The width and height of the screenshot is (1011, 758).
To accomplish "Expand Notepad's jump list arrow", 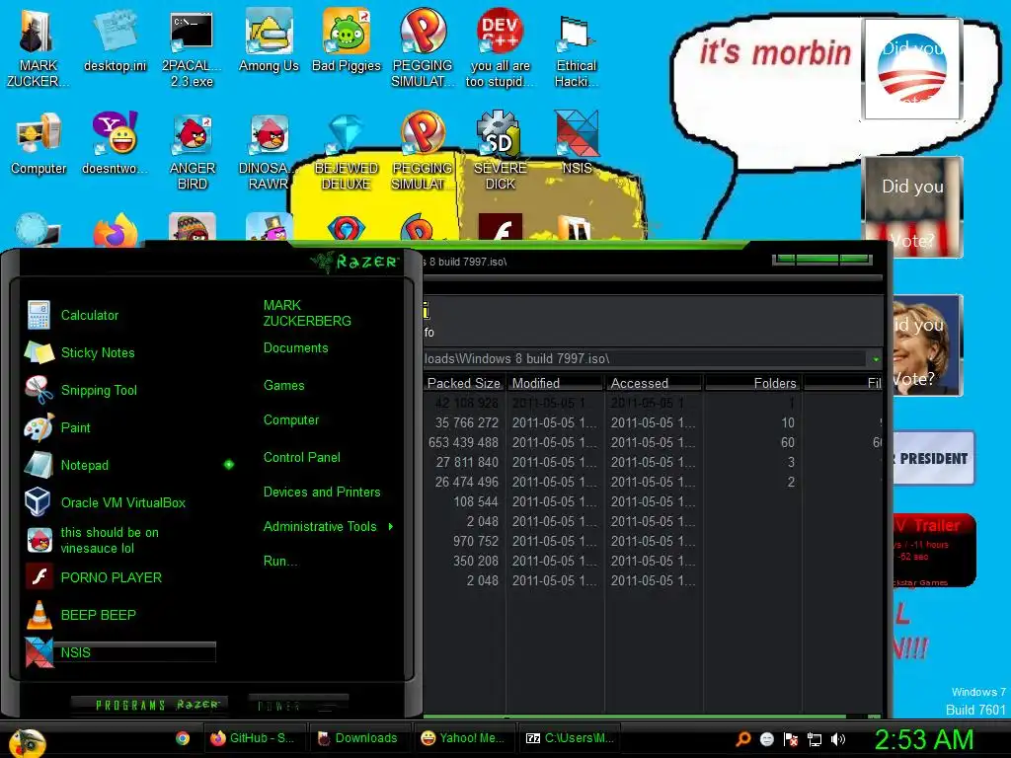I will (229, 464).
